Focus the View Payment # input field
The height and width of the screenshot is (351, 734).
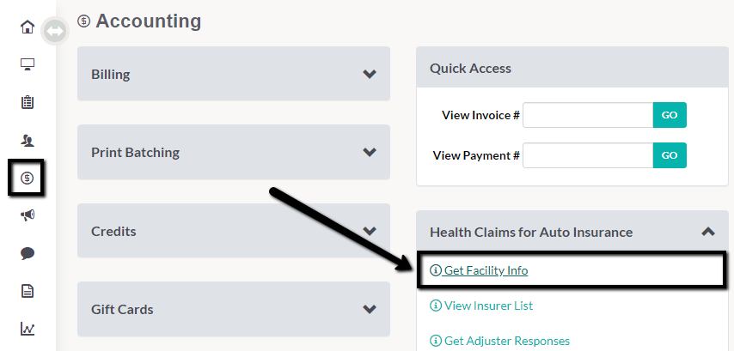(x=588, y=155)
